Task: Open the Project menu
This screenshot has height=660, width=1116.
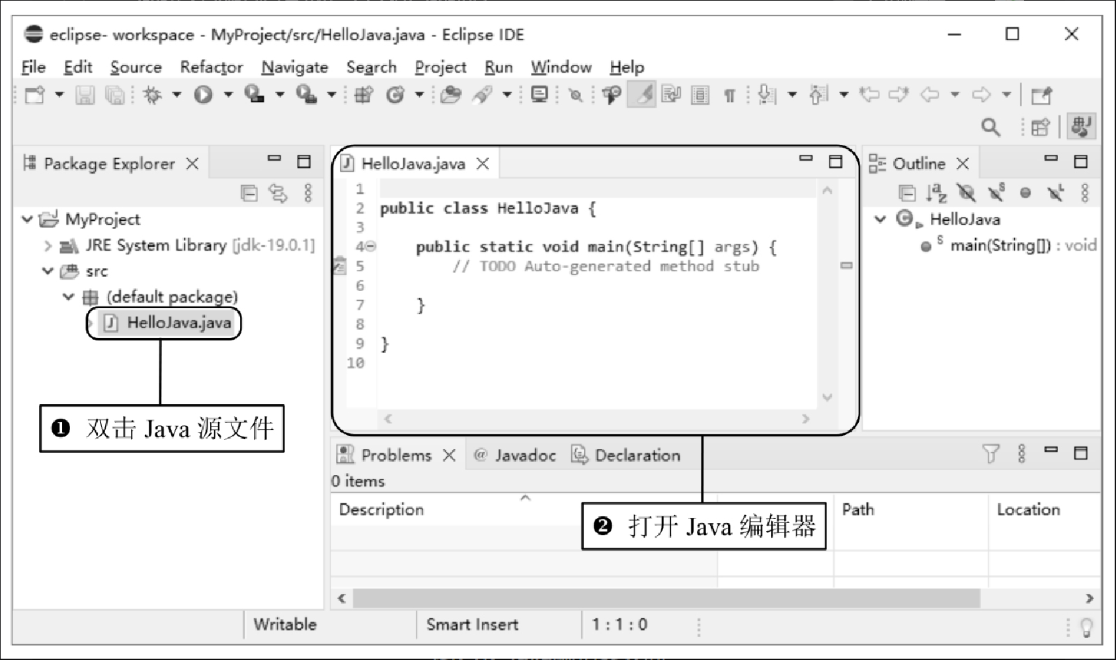Action: pyautogui.click(x=440, y=67)
